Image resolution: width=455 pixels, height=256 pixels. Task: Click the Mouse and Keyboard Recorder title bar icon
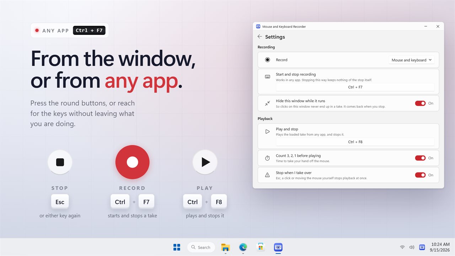[258, 27]
